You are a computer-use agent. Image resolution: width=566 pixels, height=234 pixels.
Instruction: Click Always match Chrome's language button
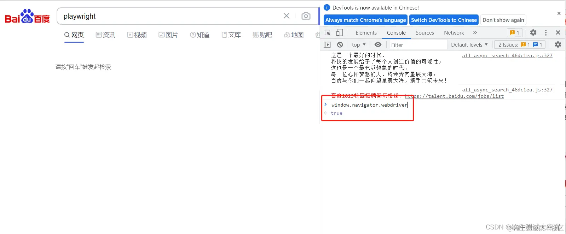[365, 20]
